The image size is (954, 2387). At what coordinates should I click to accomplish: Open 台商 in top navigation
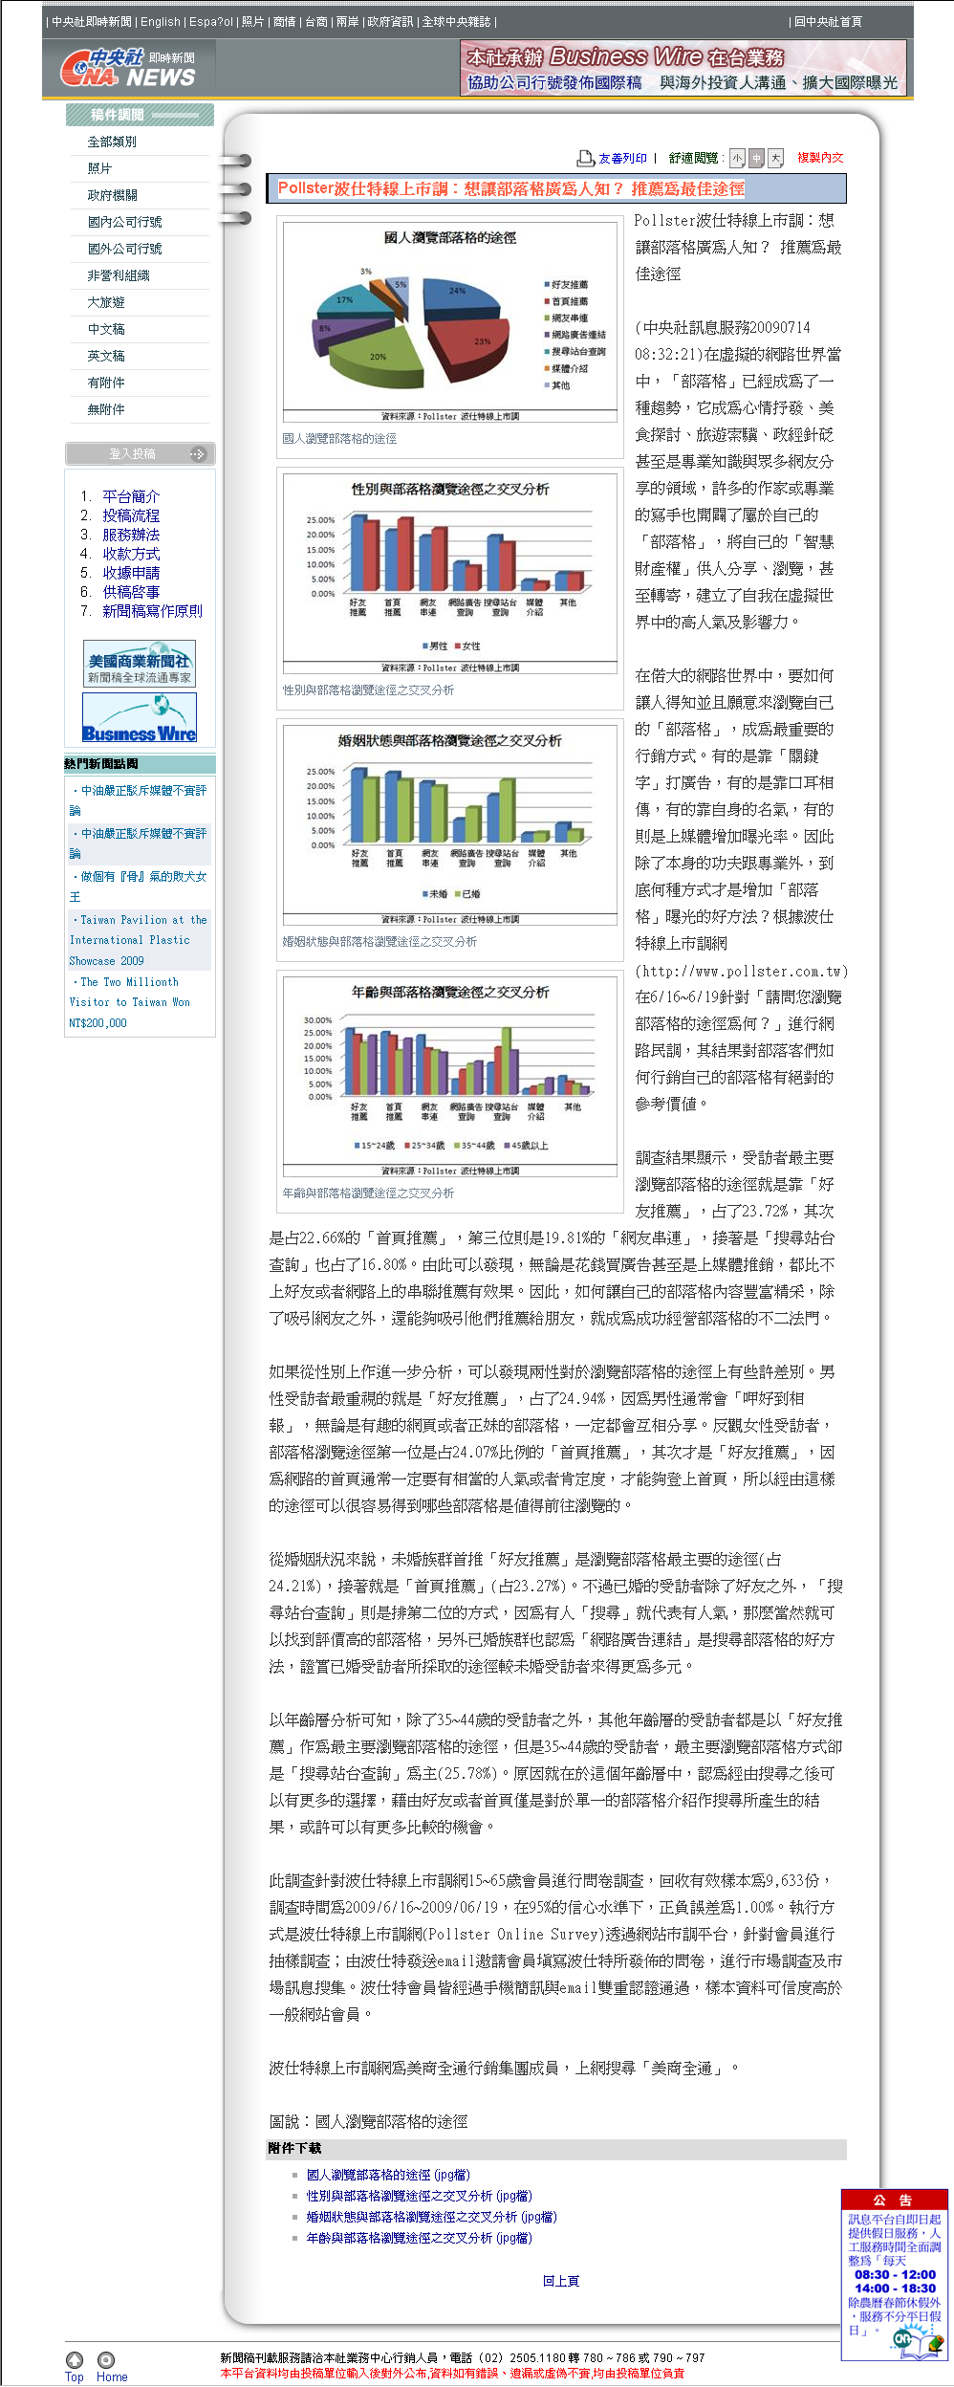[315, 22]
